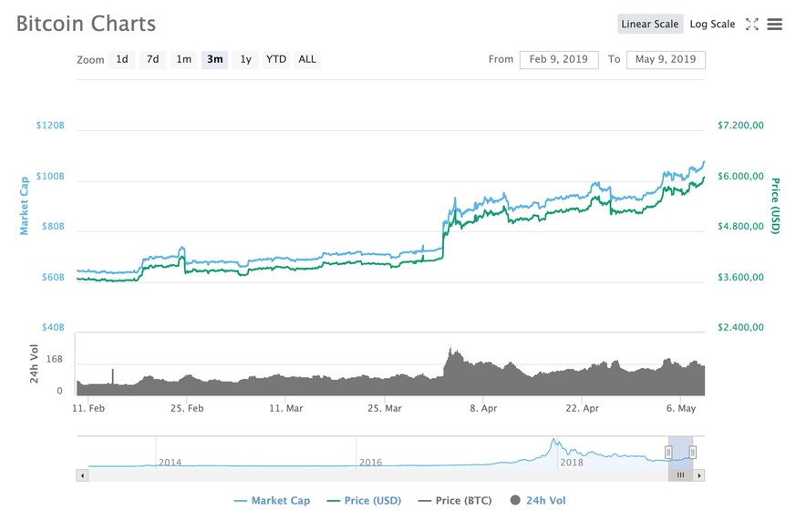Click the 16B volume axis label
796x510 pixels.
(55, 359)
